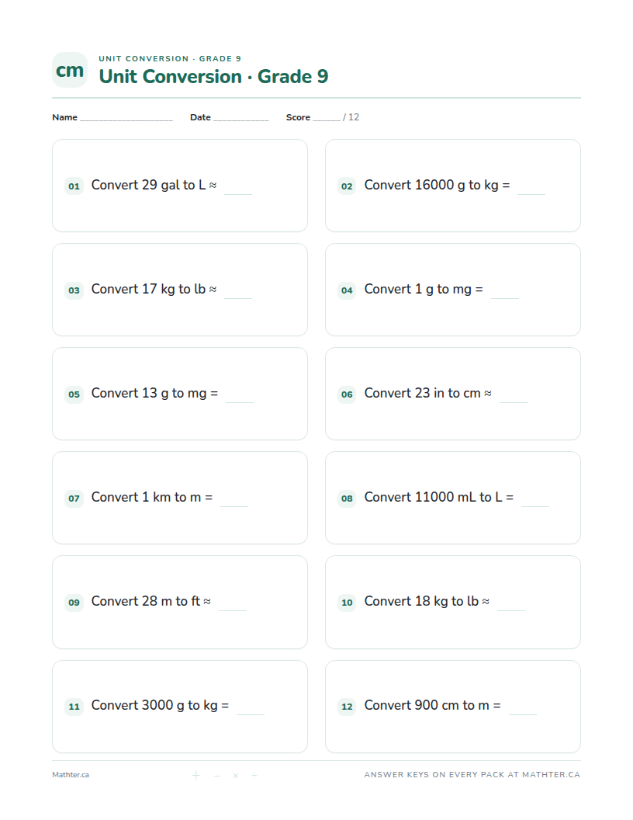
Task: Click the answer blank for question 12
Action: (x=523, y=713)
